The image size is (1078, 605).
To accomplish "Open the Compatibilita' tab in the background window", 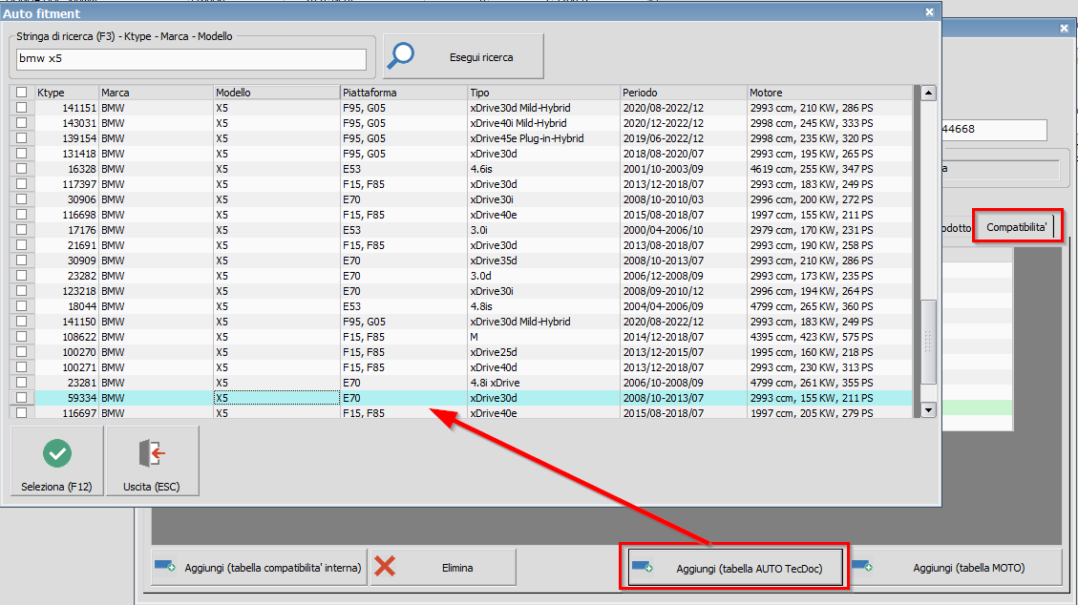I will click(1016, 227).
